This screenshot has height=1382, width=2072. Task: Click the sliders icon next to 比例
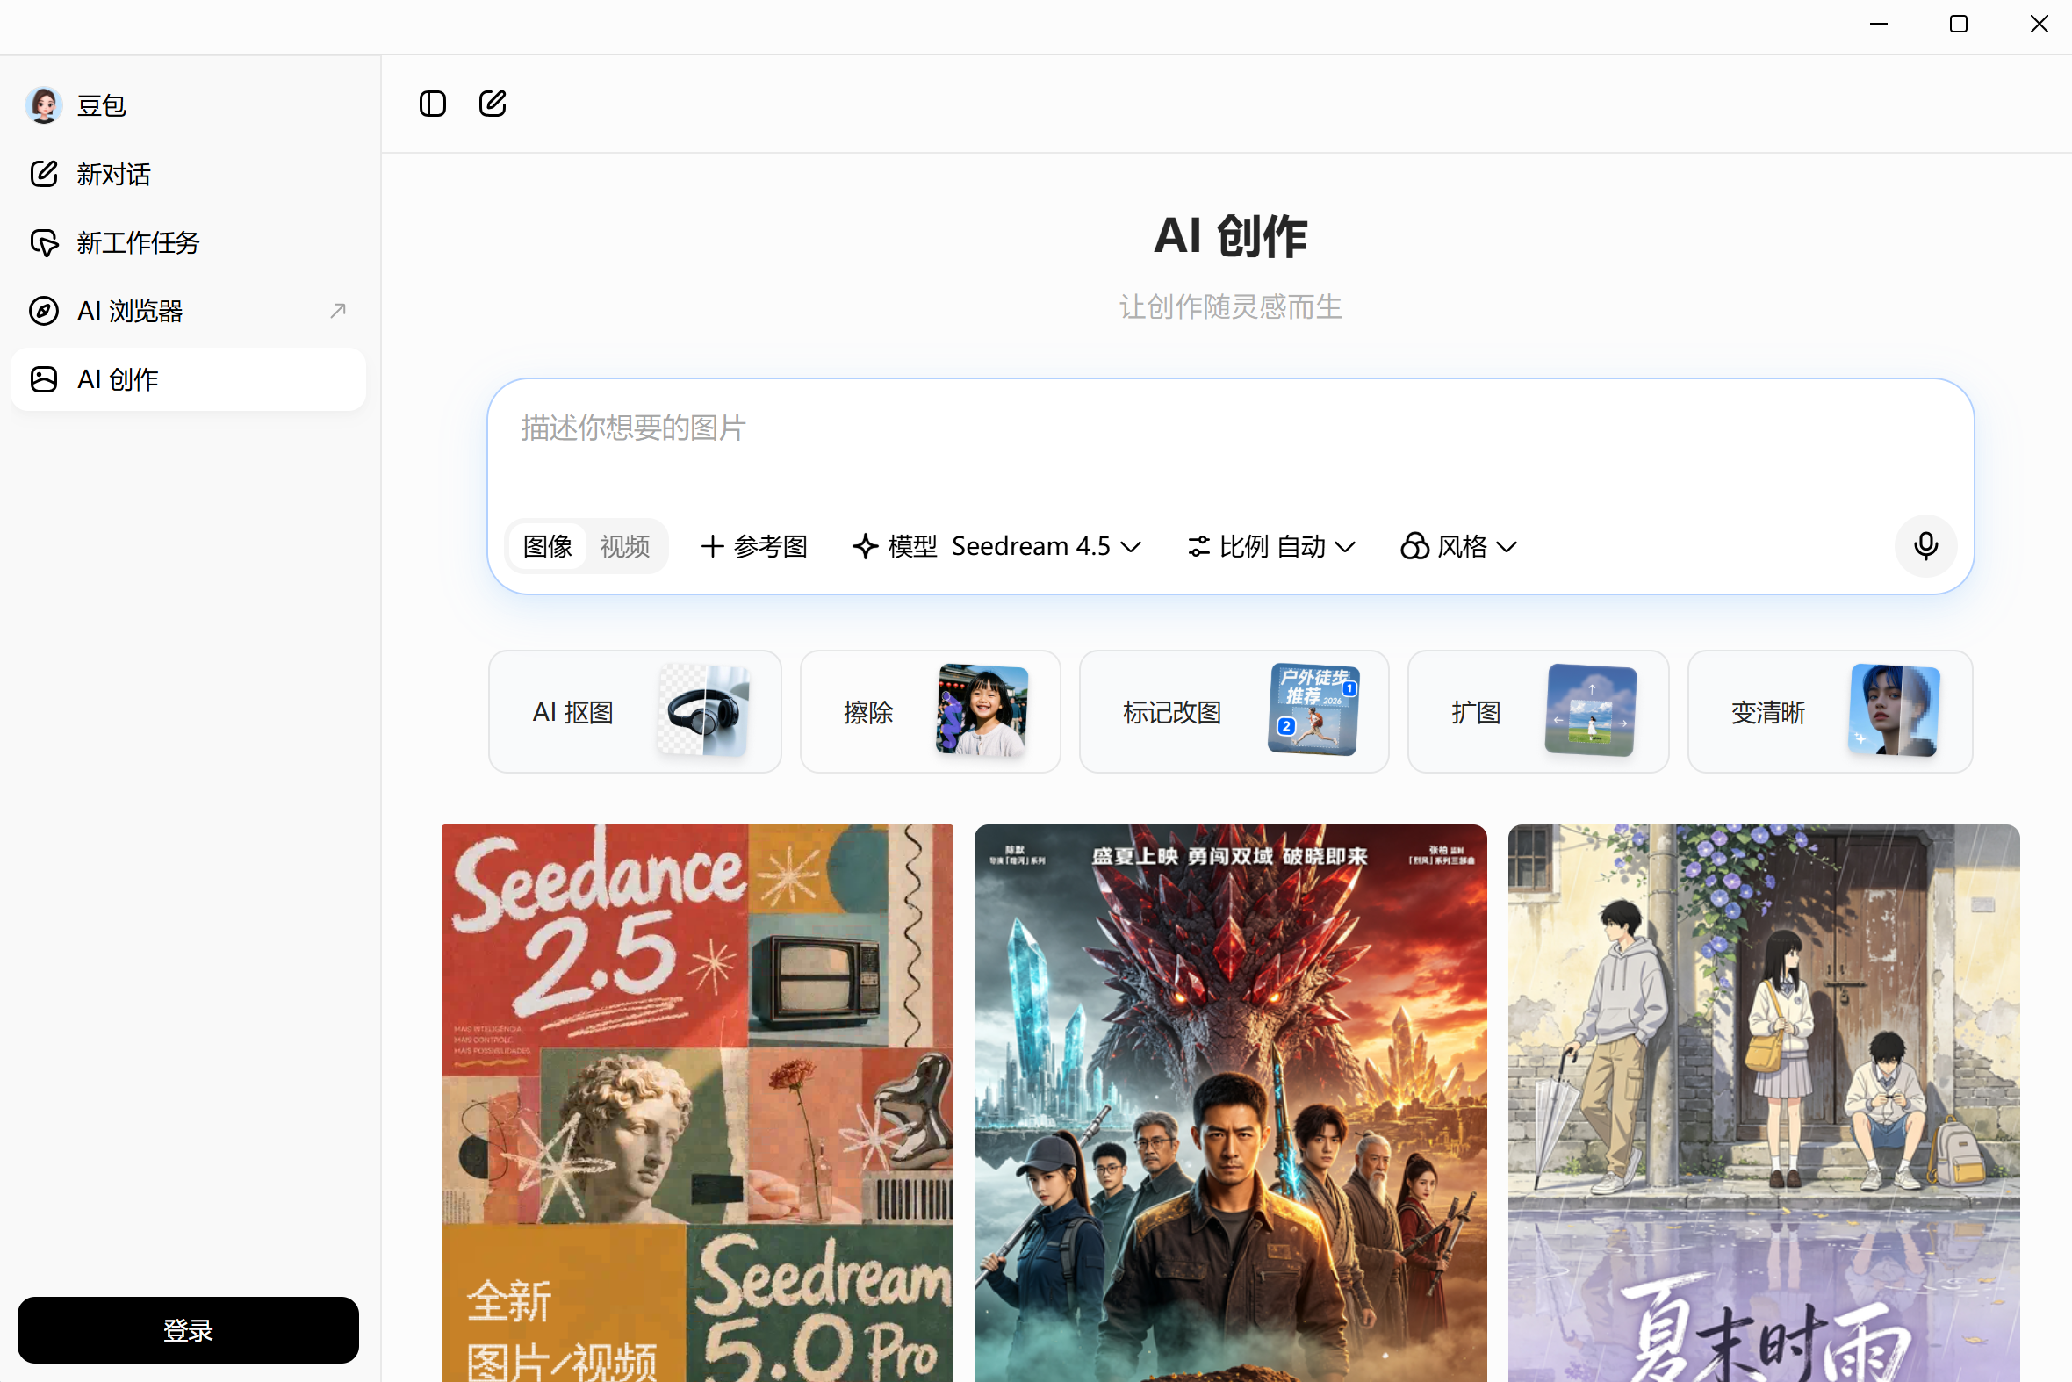point(1198,546)
